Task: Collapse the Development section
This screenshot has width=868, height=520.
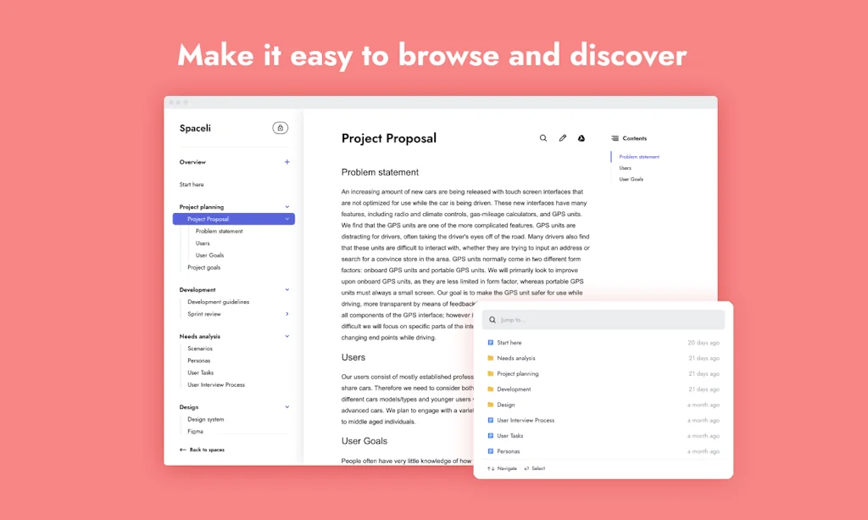Action: coord(287,289)
